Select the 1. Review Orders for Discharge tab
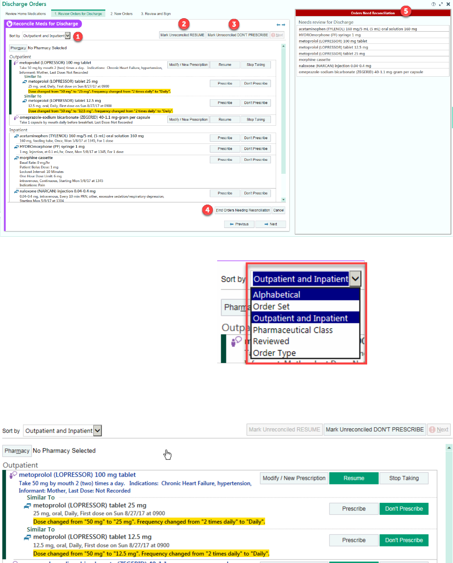The image size is (453, 563). tap(78, 14)
